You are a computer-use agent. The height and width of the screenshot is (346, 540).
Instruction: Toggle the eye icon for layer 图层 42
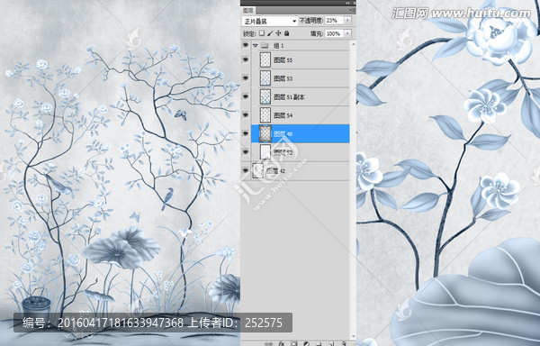[246, 170]
